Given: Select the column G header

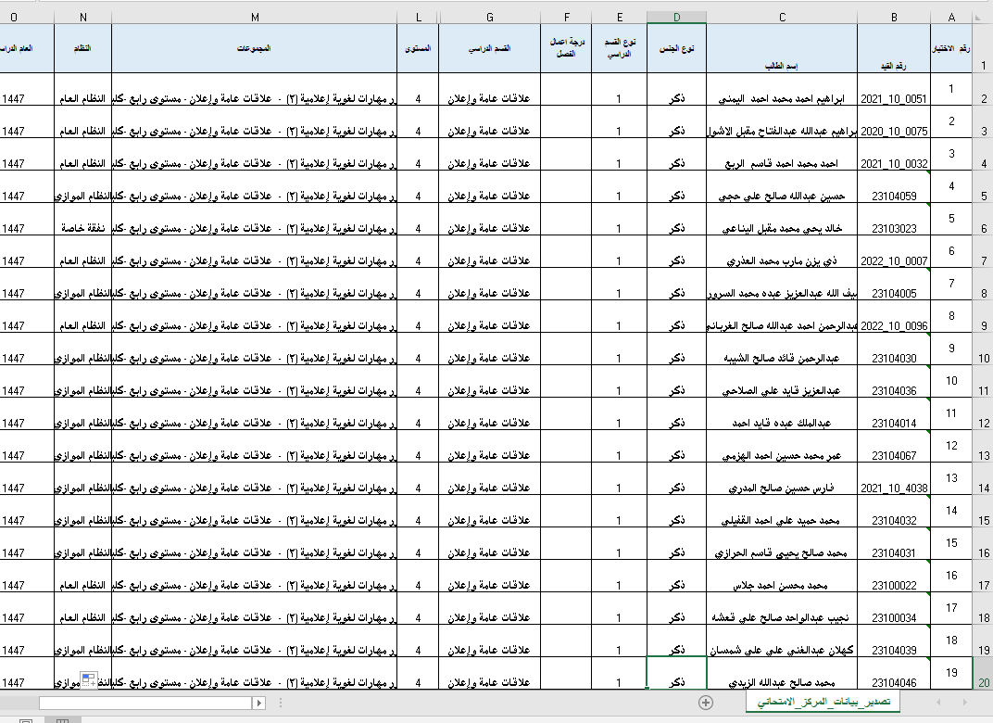Looking at the screenshot, I should click(489, 17).
